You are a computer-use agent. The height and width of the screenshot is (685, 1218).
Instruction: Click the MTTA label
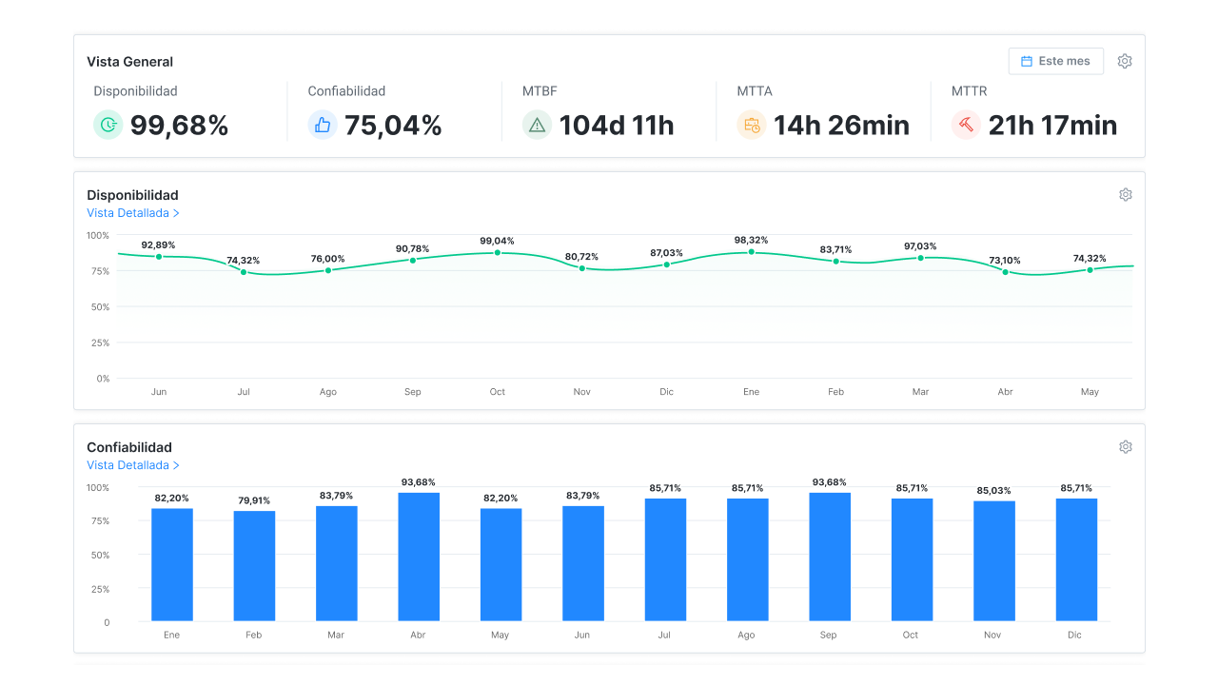tap(755, 91)
